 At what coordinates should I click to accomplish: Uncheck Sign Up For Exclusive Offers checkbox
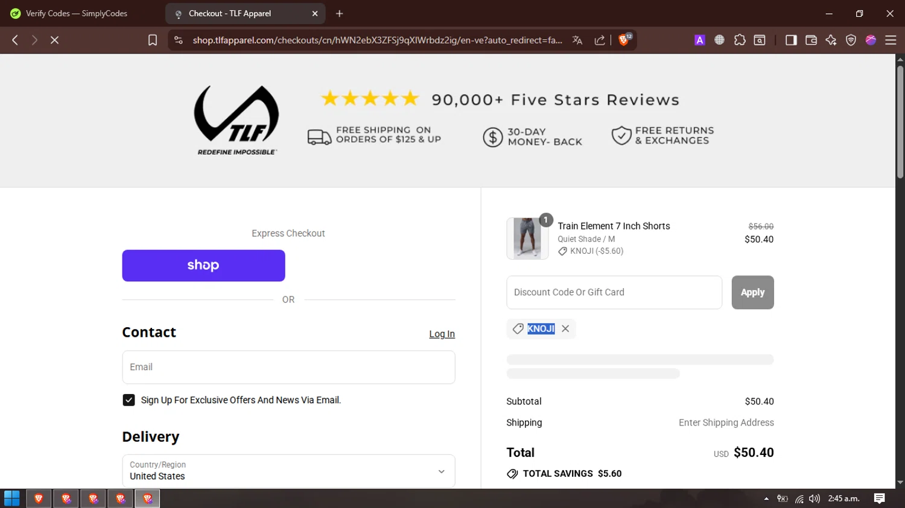tap(129, 400)
